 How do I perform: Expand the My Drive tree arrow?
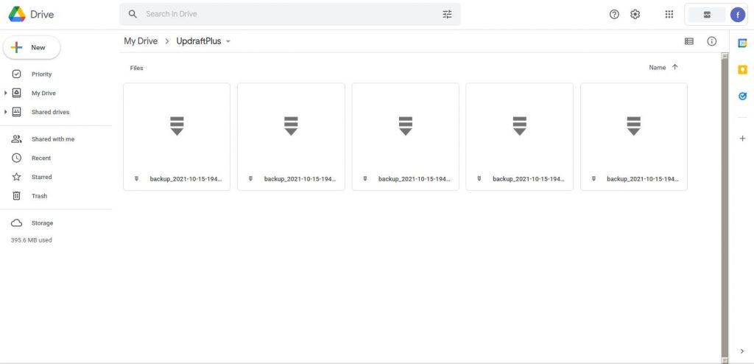[x=6, y=93]
